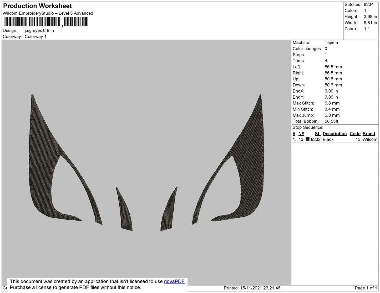
Task: Click the long barcode on the left
Action: [x=32, y=22]
